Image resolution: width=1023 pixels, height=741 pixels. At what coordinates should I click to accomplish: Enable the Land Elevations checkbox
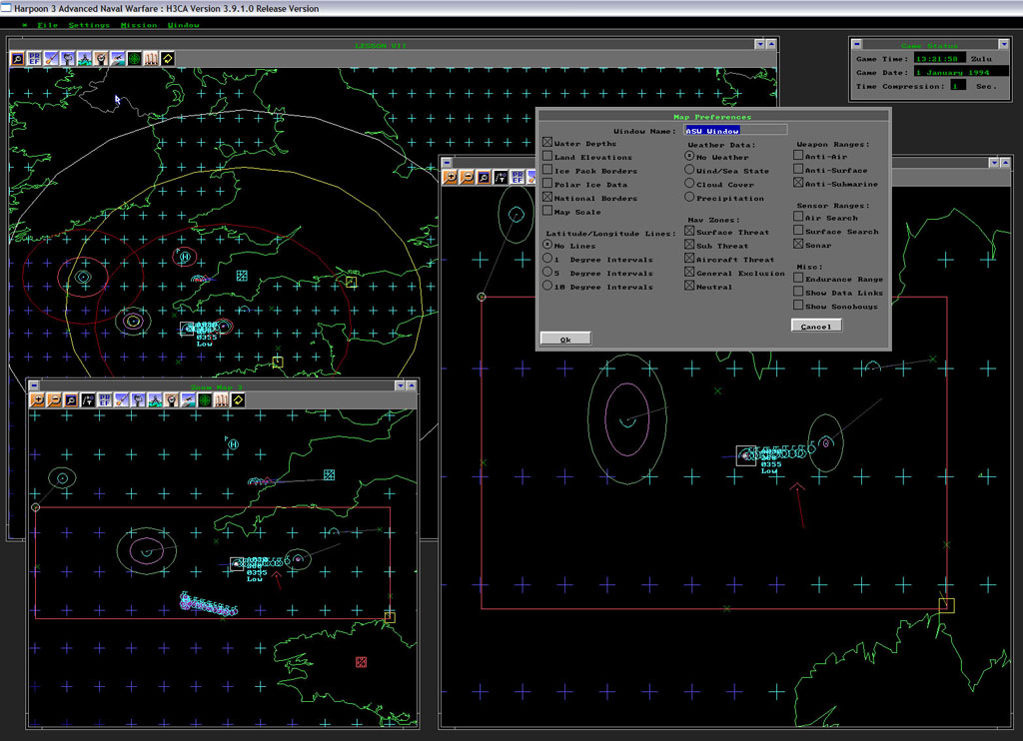pyautogui.click(x=547, y=157)
